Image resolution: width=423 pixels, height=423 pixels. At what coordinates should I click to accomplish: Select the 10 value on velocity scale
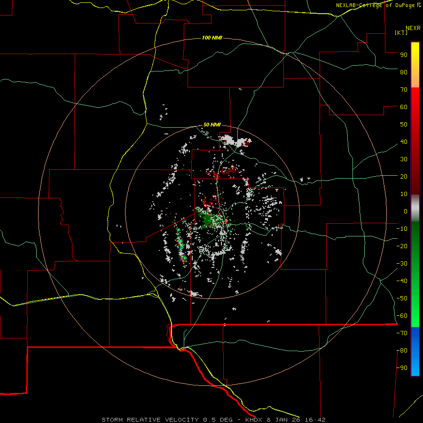coord(404,194)
